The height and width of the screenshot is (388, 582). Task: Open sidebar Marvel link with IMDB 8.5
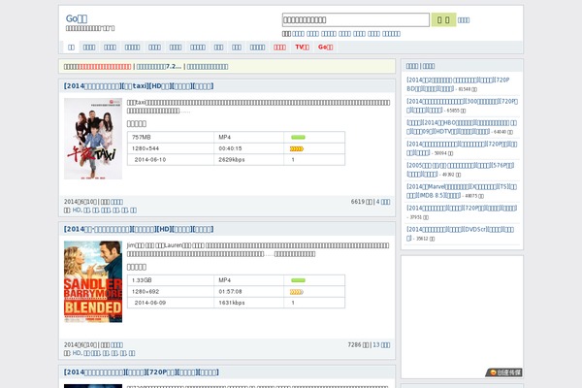click(x=462, y=191)
